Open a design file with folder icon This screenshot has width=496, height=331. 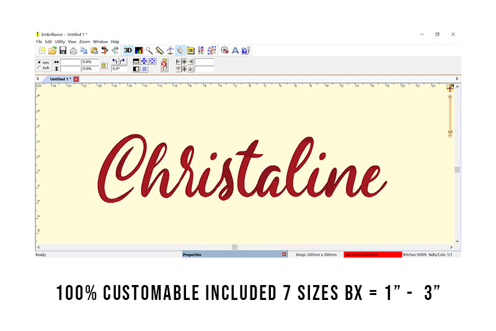(x=53, y=50)
